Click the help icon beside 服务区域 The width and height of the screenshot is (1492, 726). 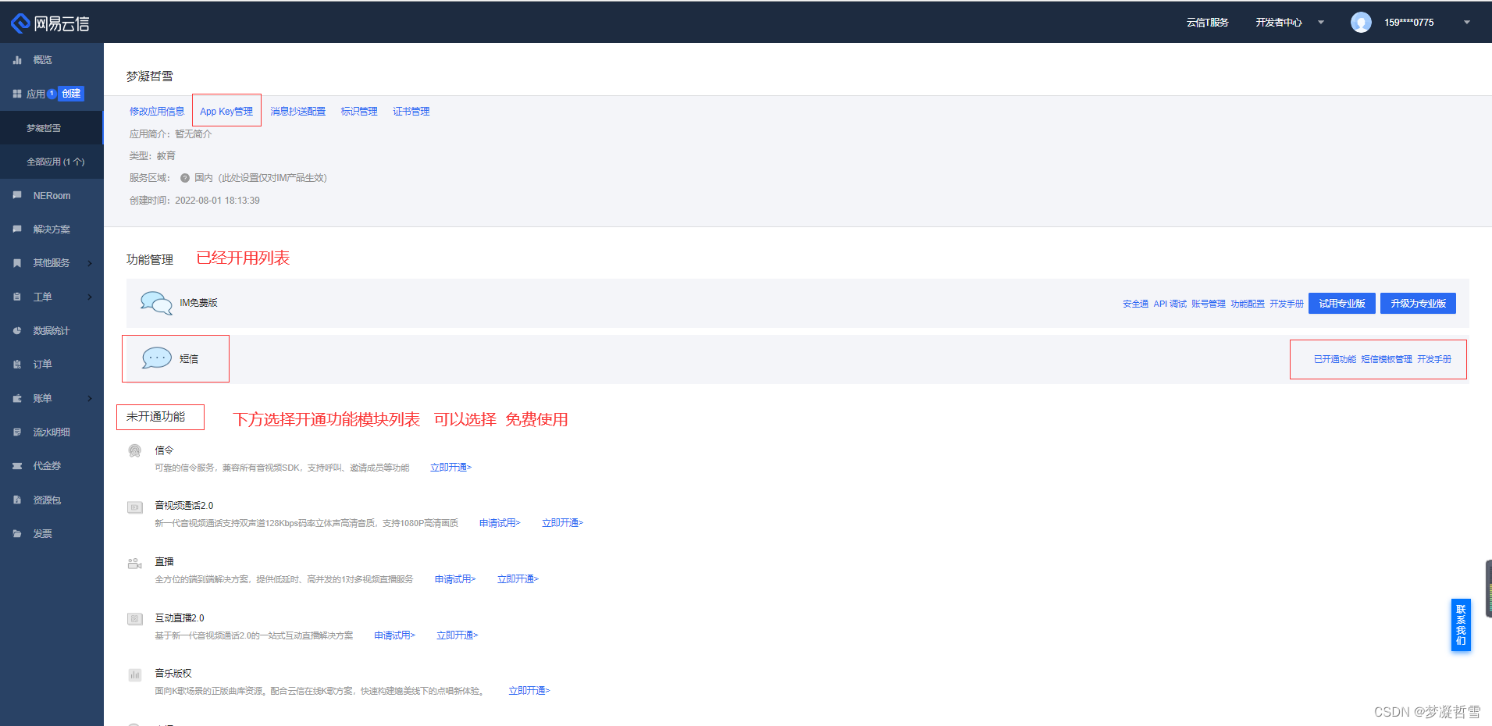(185, 178)
